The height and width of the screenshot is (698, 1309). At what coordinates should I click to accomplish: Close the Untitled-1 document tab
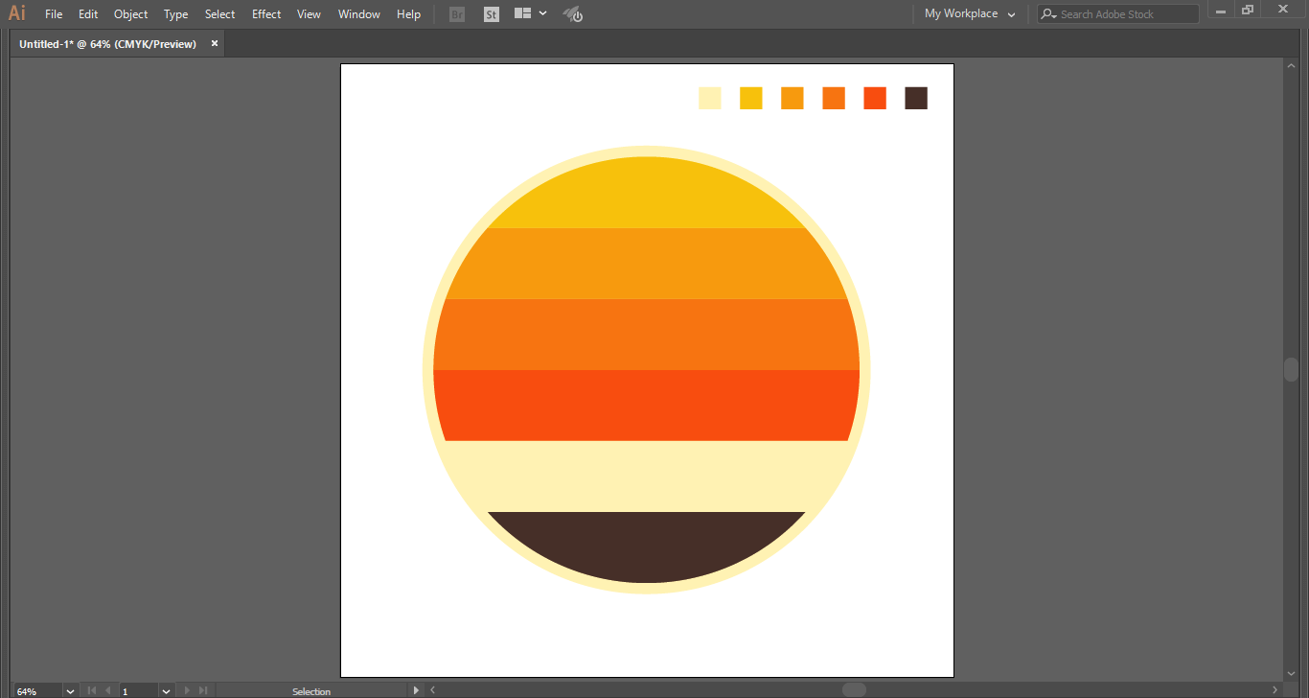tap(215, 43)
